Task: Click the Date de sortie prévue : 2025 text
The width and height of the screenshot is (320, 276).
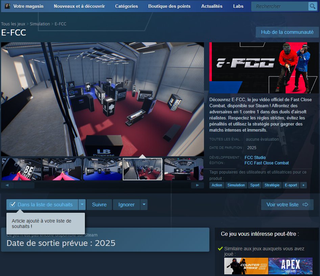Action: click(61, 243)
